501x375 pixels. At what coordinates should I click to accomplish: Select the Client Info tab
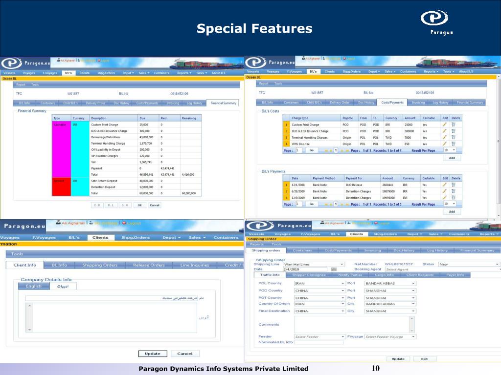(x=24, y=265)
